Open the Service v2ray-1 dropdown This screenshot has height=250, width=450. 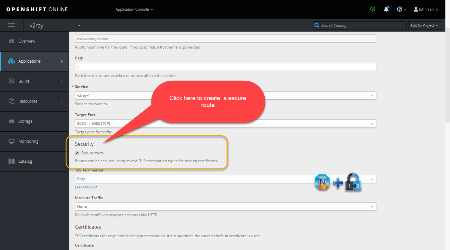[x=225, y=95]
